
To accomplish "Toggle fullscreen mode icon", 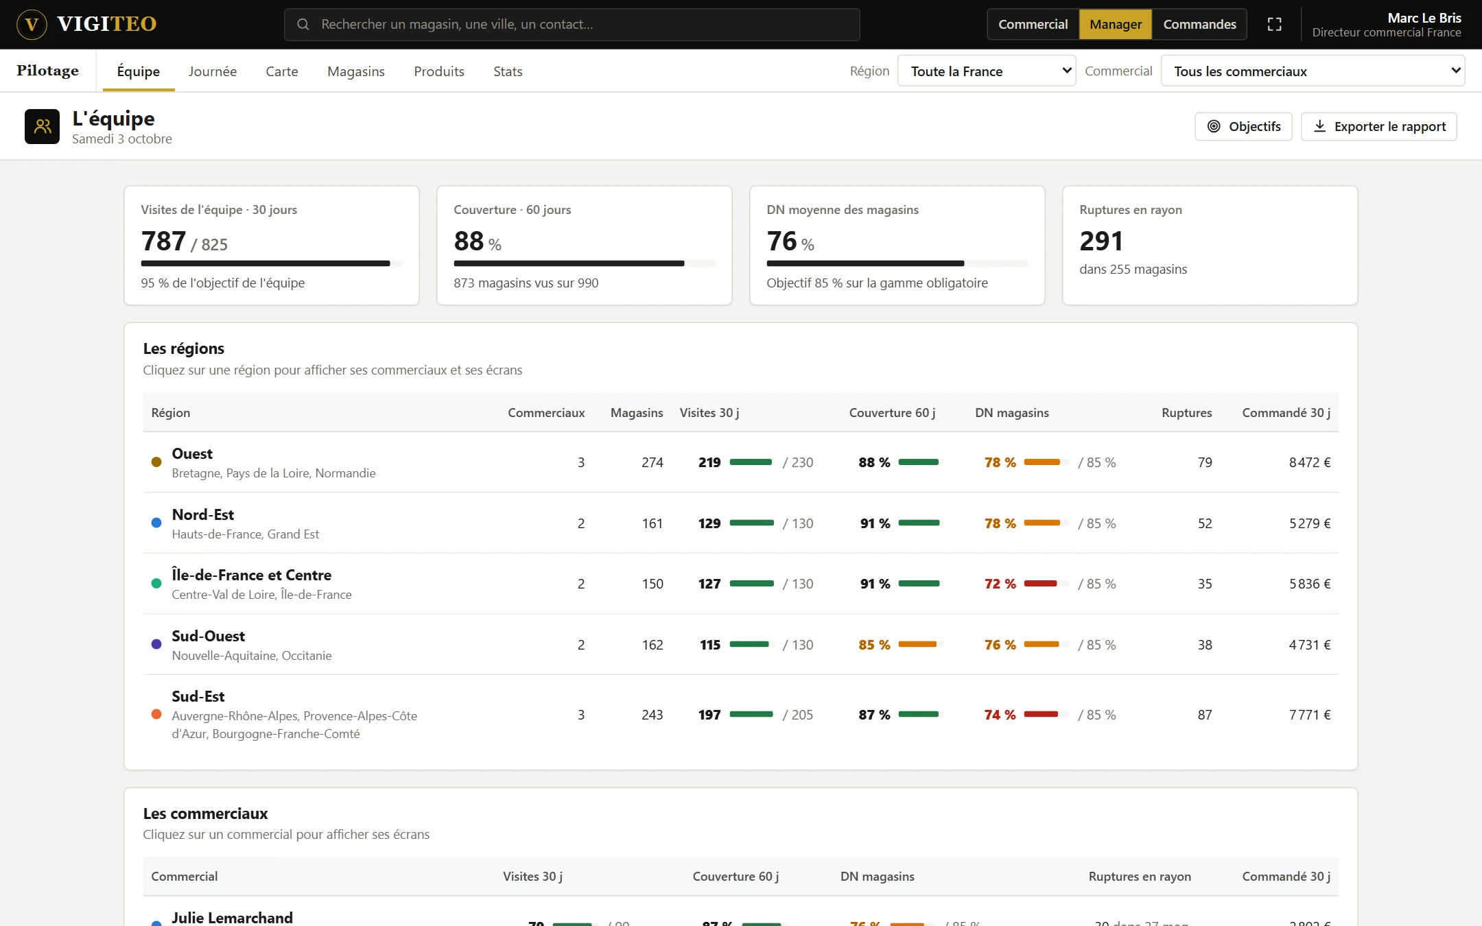I will point(1274,25).
